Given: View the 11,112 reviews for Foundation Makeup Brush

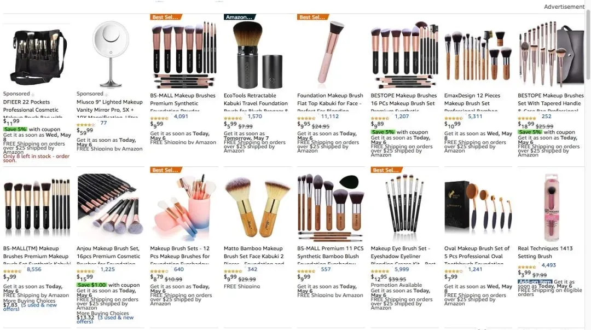Looking at the screenshot, I should pyautogui.click(x=330, y=117).
